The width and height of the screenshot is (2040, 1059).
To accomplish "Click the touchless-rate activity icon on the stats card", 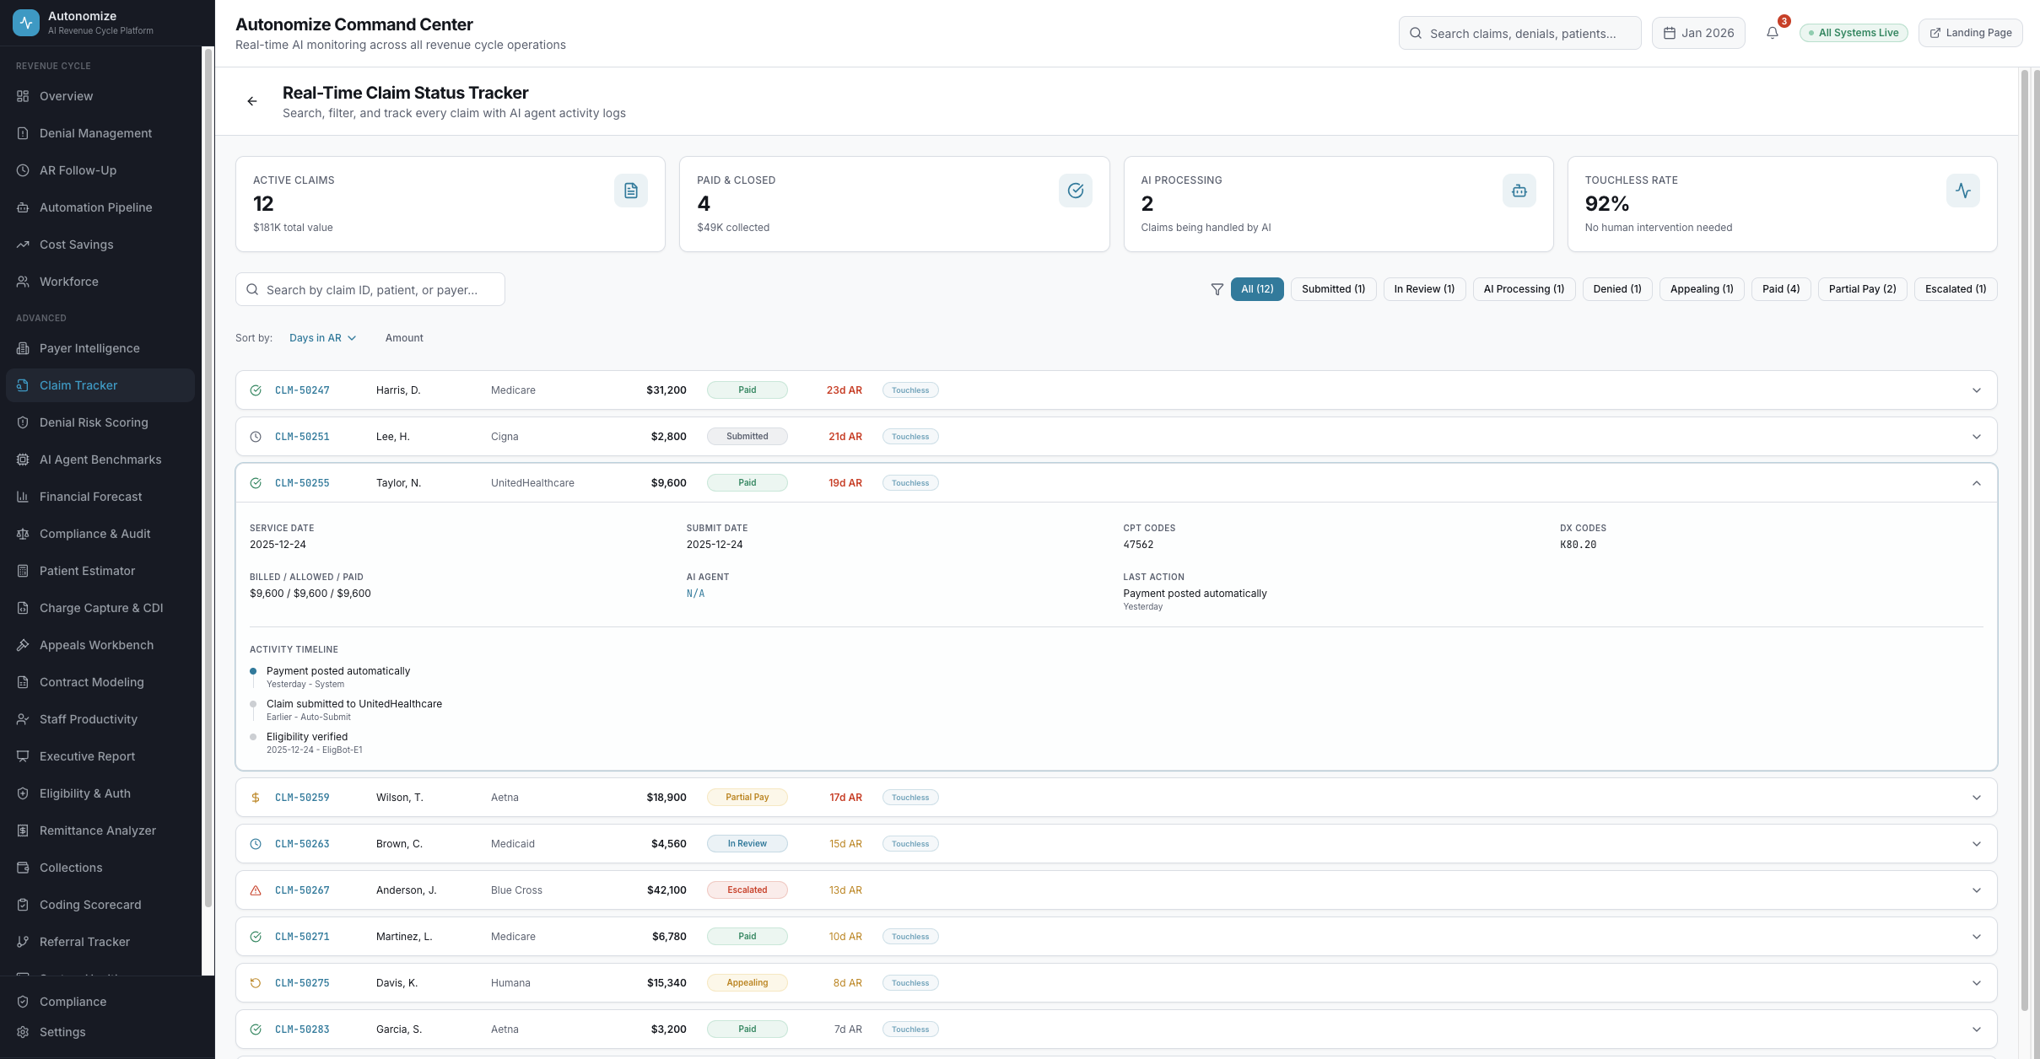I will click(1962, 191).
